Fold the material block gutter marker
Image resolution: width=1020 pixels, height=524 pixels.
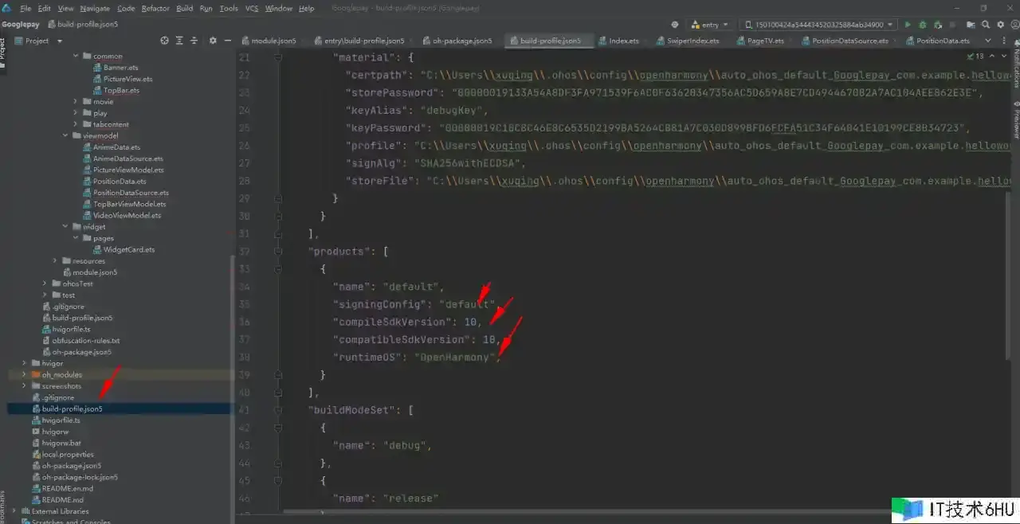coord(278,57)
